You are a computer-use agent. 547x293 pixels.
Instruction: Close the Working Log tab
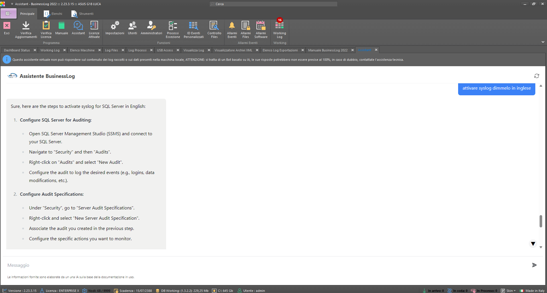click(x=64, y=50)
